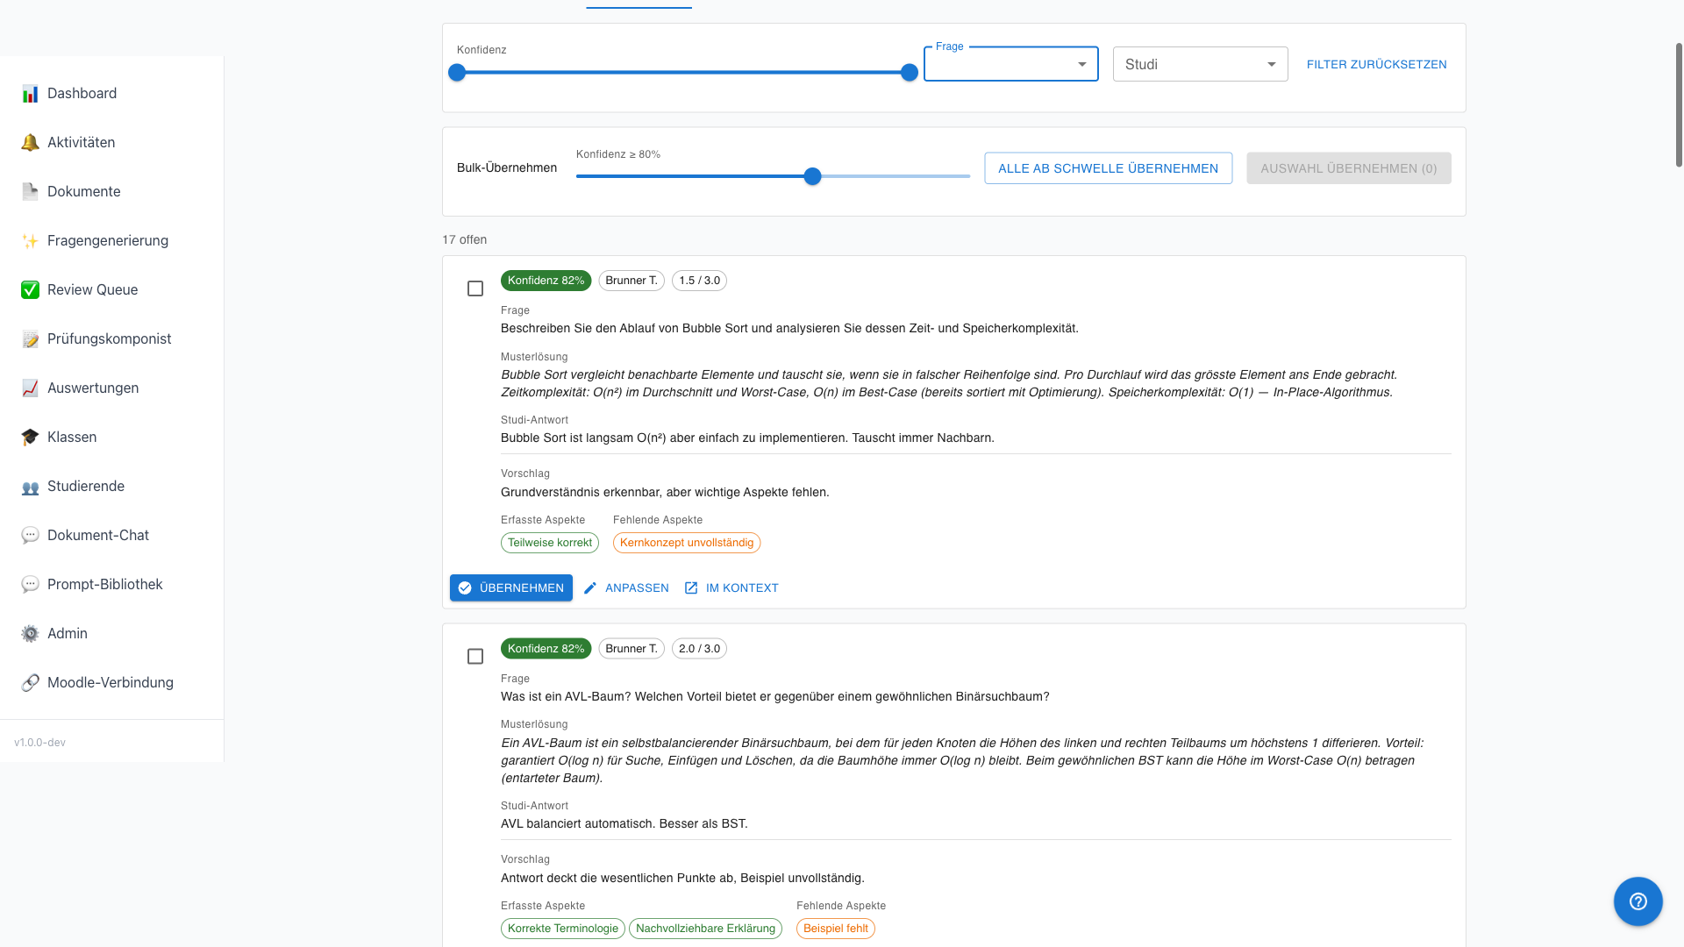Accept first suggestion with ÜBERNEHMEN
1684x947 pixels.
511,588
